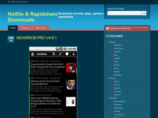Viewport: 158px width, 118px height.
Task: Click the NewsRob app icon beside Articles
Action: (33, 54)
